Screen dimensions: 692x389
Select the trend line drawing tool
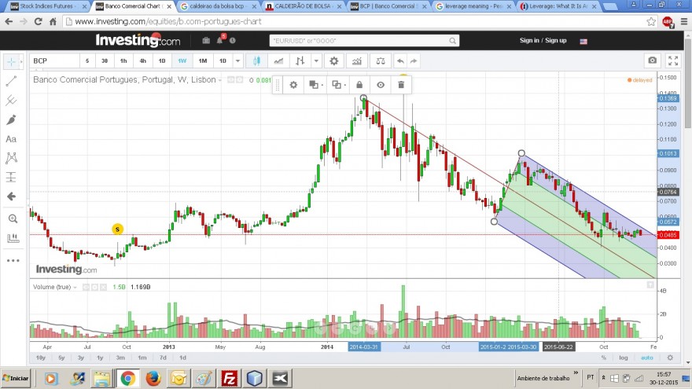pyautogui.click(x=12, y=81)
